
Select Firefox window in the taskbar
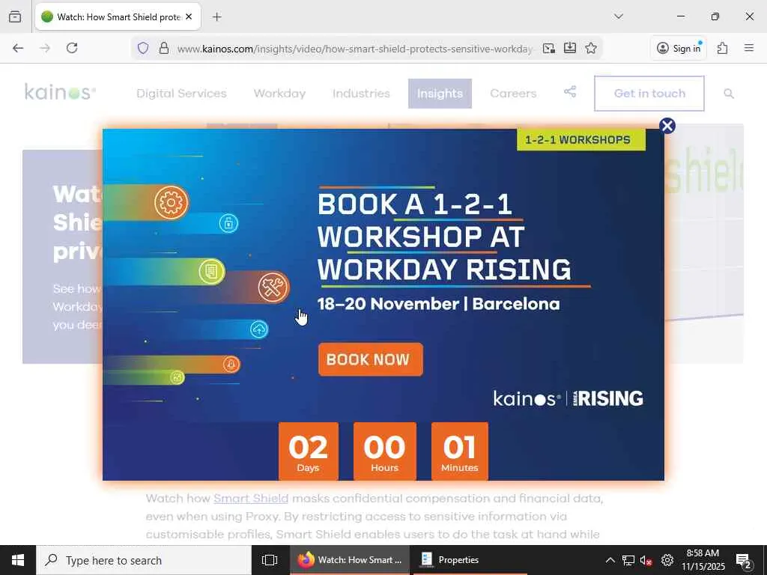[x=351, y=560]
